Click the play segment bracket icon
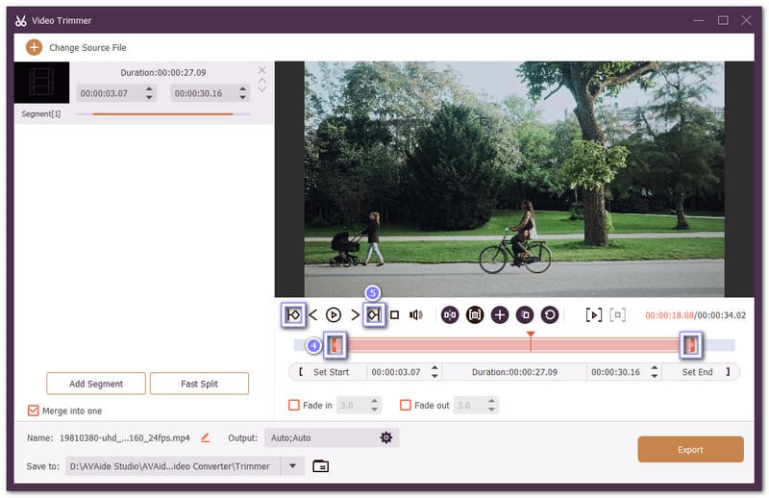Screen dimensions: 769x498 (594, 314)
